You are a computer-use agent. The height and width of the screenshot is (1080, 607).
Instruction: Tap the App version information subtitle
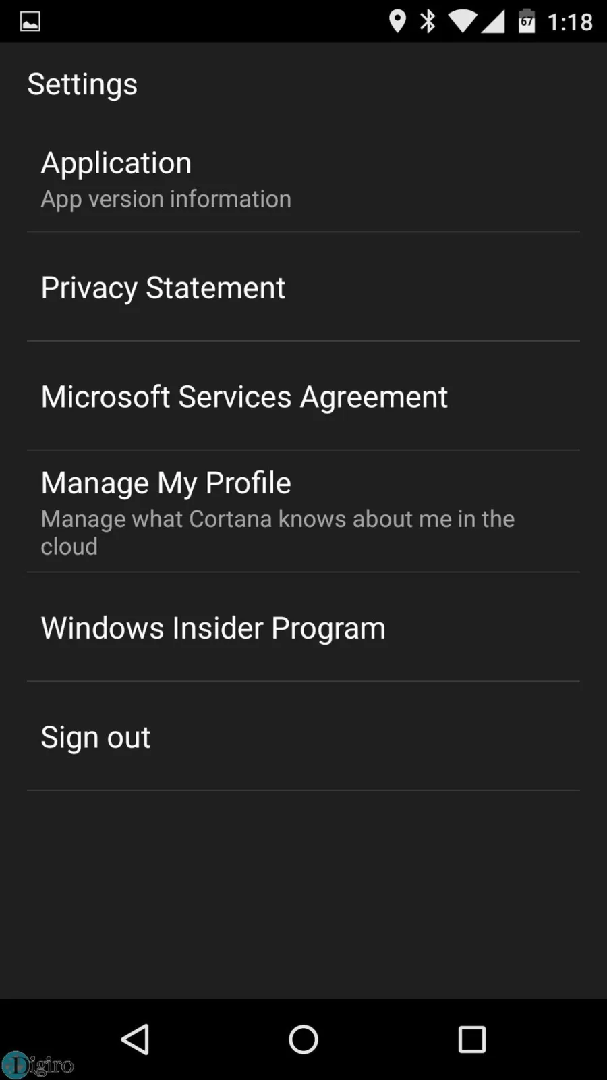(x=166, y=199)
